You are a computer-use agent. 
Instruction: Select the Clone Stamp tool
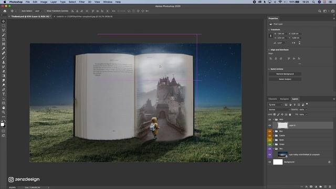tap(4, 62)
